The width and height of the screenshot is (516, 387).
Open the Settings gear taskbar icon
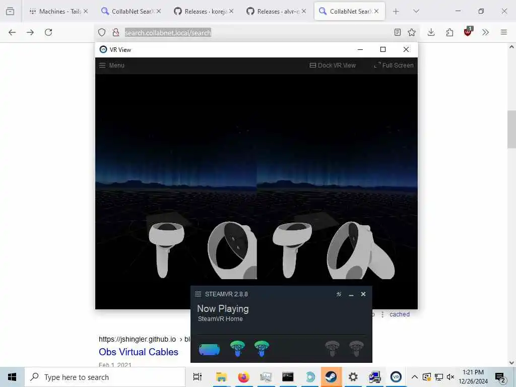353,377
